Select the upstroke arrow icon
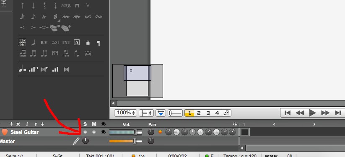Viewport: 345px width, 157px height. pos(22,6)
